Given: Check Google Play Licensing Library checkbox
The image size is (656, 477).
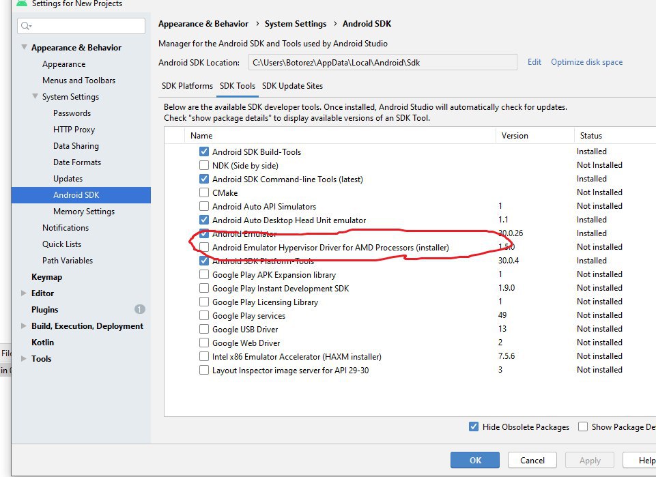Looking at the screenshot, I should pos(203,302).
